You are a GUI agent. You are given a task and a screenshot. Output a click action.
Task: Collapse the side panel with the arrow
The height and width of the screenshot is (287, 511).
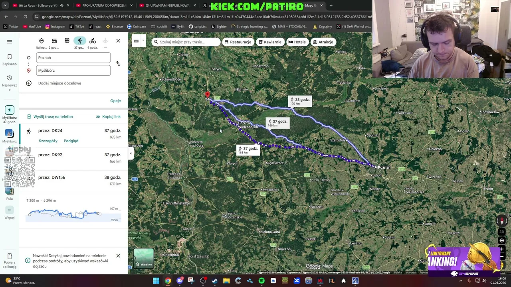[131, 153]
